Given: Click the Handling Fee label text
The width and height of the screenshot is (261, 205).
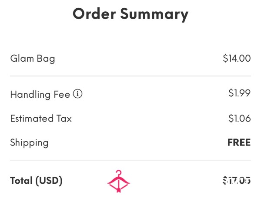Looking at the screenshot, I should coord(40,94).
